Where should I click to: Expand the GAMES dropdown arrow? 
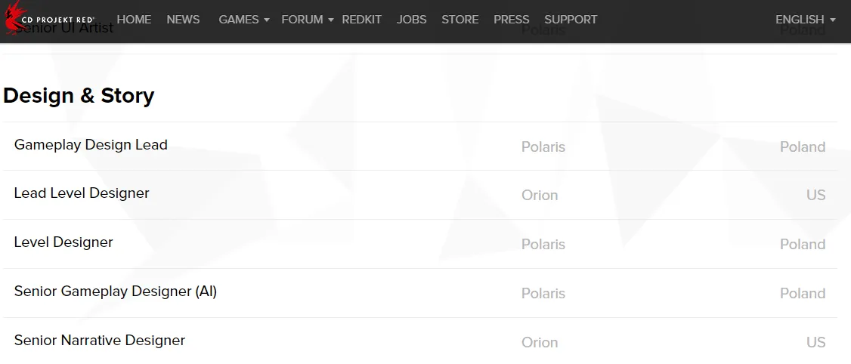pyautogui.click(x=267, y=20)
